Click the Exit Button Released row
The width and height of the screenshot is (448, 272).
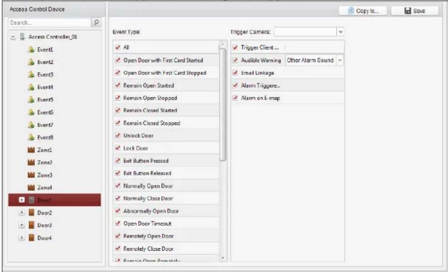point(166,173)
